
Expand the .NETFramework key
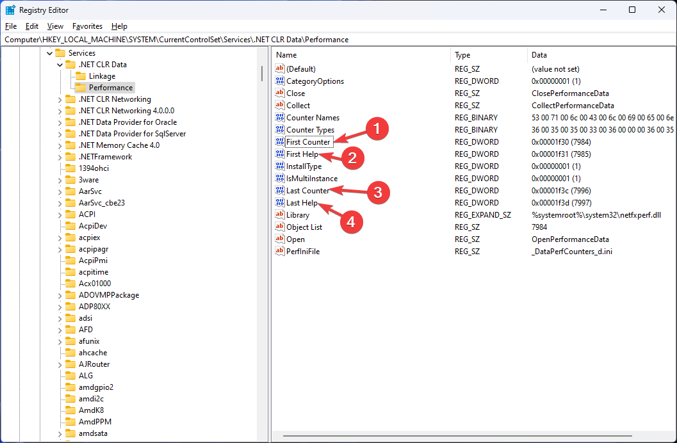tap(60, 157)
